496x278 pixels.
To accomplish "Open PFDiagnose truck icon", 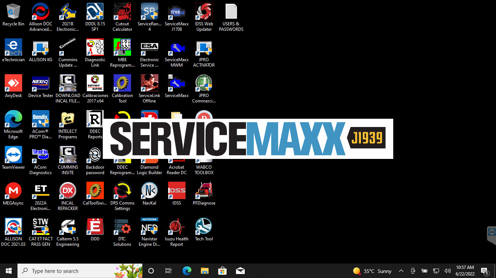I will pyautogui.click(x=204, y=194).
